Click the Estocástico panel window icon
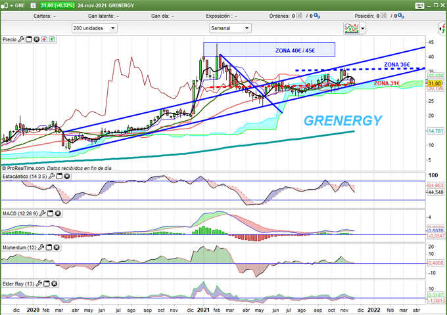 59,177
